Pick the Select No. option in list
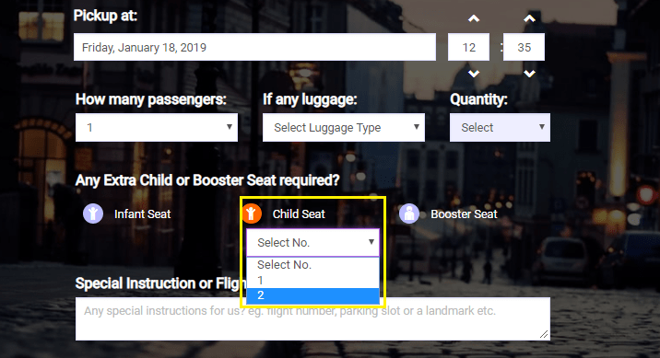This screenshot has width=660, height=358. point(312,265)
